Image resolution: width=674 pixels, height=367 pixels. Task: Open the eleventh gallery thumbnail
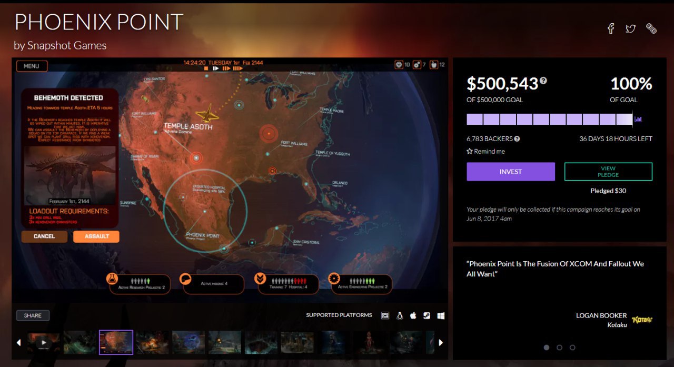coord(405,342)
